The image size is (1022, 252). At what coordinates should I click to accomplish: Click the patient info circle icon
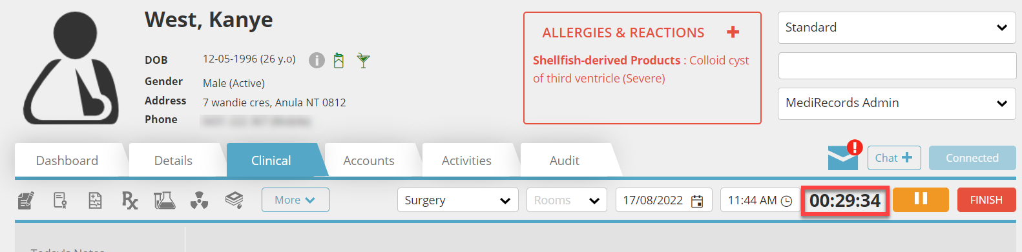317,60
